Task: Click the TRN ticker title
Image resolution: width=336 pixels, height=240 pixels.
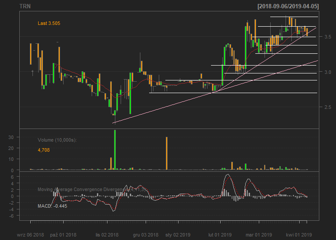Action: [x=25, y=6]
